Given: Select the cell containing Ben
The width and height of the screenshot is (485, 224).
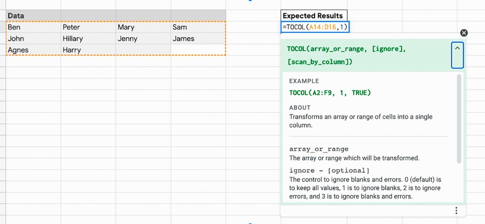Looking at the screenshot, I should point(33,27).
